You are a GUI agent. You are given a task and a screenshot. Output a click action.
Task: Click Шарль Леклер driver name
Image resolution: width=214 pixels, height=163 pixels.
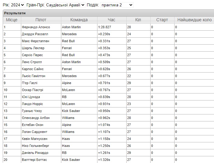coord(33,48)
